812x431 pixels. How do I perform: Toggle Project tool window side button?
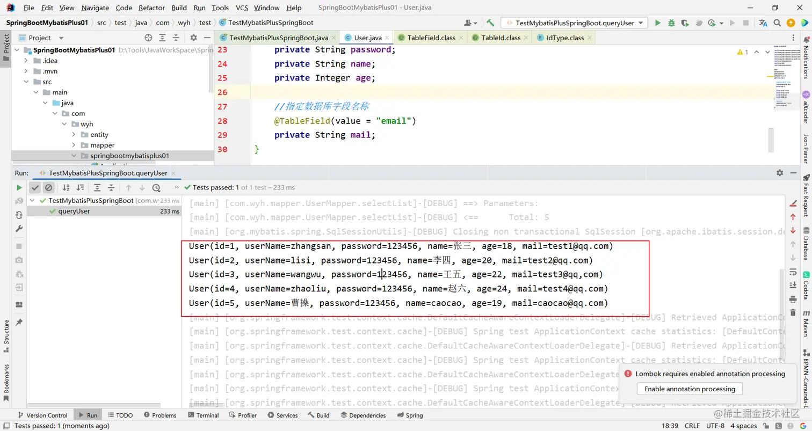(x=6, y=48)
